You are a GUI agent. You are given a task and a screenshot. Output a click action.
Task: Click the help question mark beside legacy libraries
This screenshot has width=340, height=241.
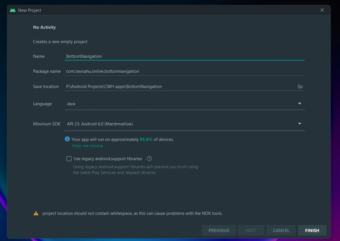(x=149, y=158)
